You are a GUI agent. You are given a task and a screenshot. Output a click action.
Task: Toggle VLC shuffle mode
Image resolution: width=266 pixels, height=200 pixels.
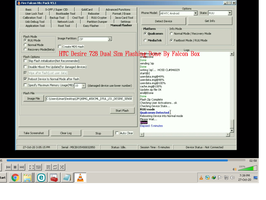[x=62, y=167]
